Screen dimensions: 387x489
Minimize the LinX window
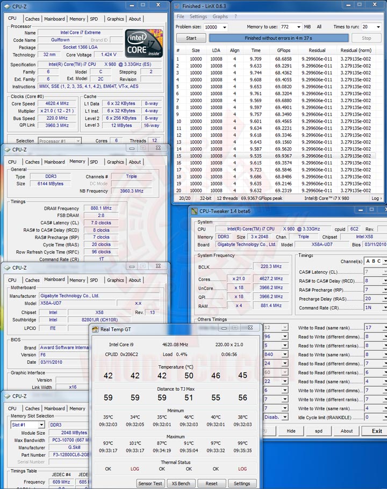(348, 5)
